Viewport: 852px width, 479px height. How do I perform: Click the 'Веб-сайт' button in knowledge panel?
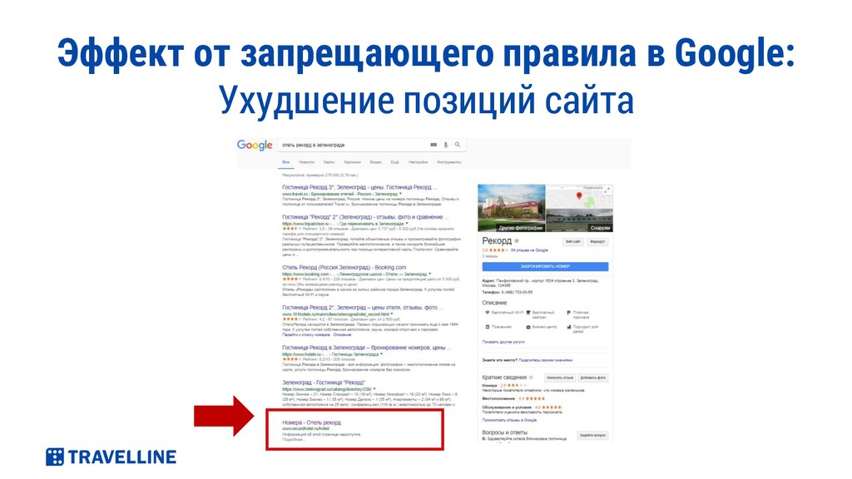tap(573, 242)
